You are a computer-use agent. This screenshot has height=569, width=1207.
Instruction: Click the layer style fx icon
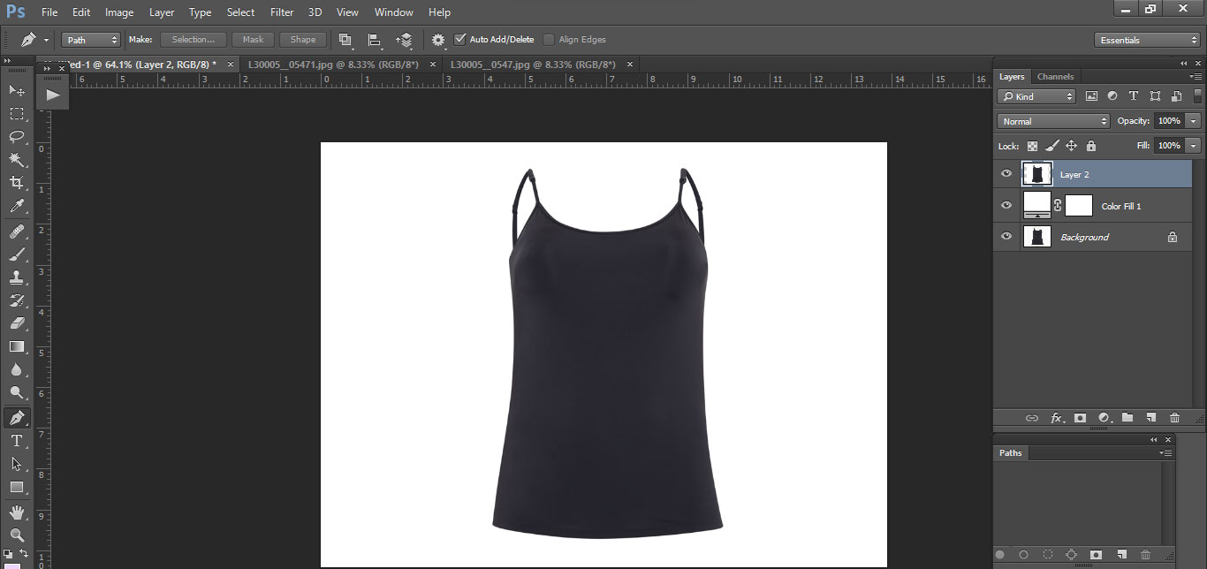[1056, 418]
